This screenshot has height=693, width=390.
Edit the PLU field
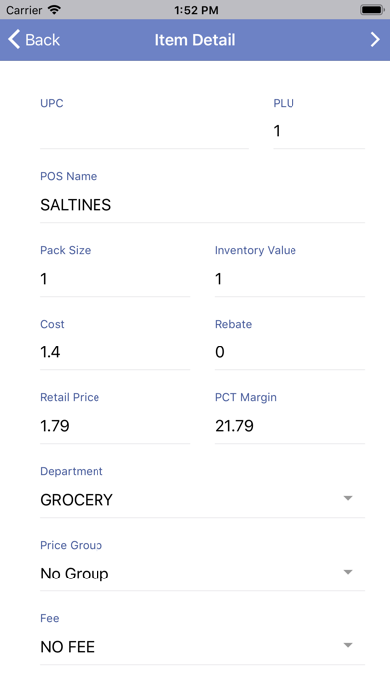click(319, 131)
